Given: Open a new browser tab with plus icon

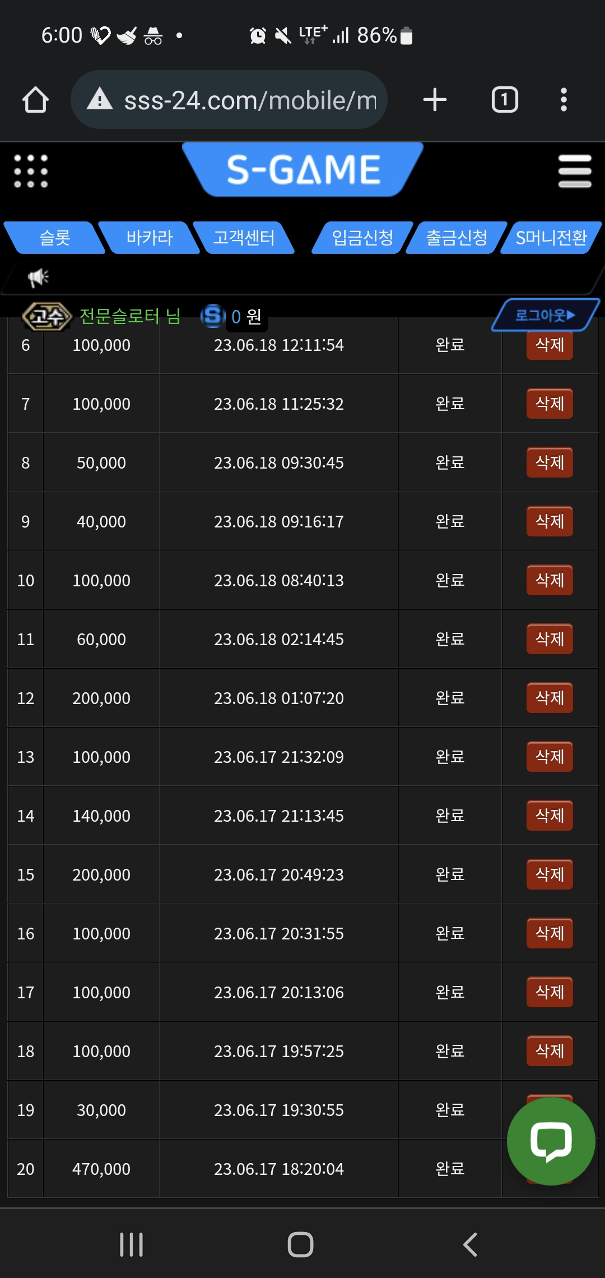Looking at the screenshot, I should point(435,100).
